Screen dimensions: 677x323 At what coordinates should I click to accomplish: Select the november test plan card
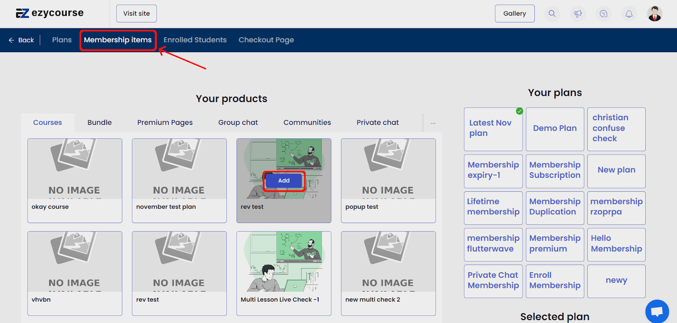179,181
